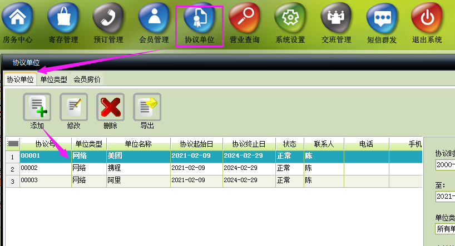This screenshot has height=246, width=455.
Task: Click the 导出 export icon
Action: point(147,107)
